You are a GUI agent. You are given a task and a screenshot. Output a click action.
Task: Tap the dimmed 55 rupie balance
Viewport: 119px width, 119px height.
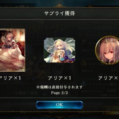pos(114,71)
